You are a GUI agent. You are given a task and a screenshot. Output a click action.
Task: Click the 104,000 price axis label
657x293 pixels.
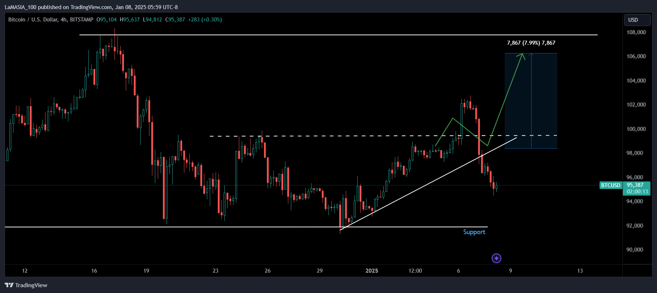(x=636, y=81)
